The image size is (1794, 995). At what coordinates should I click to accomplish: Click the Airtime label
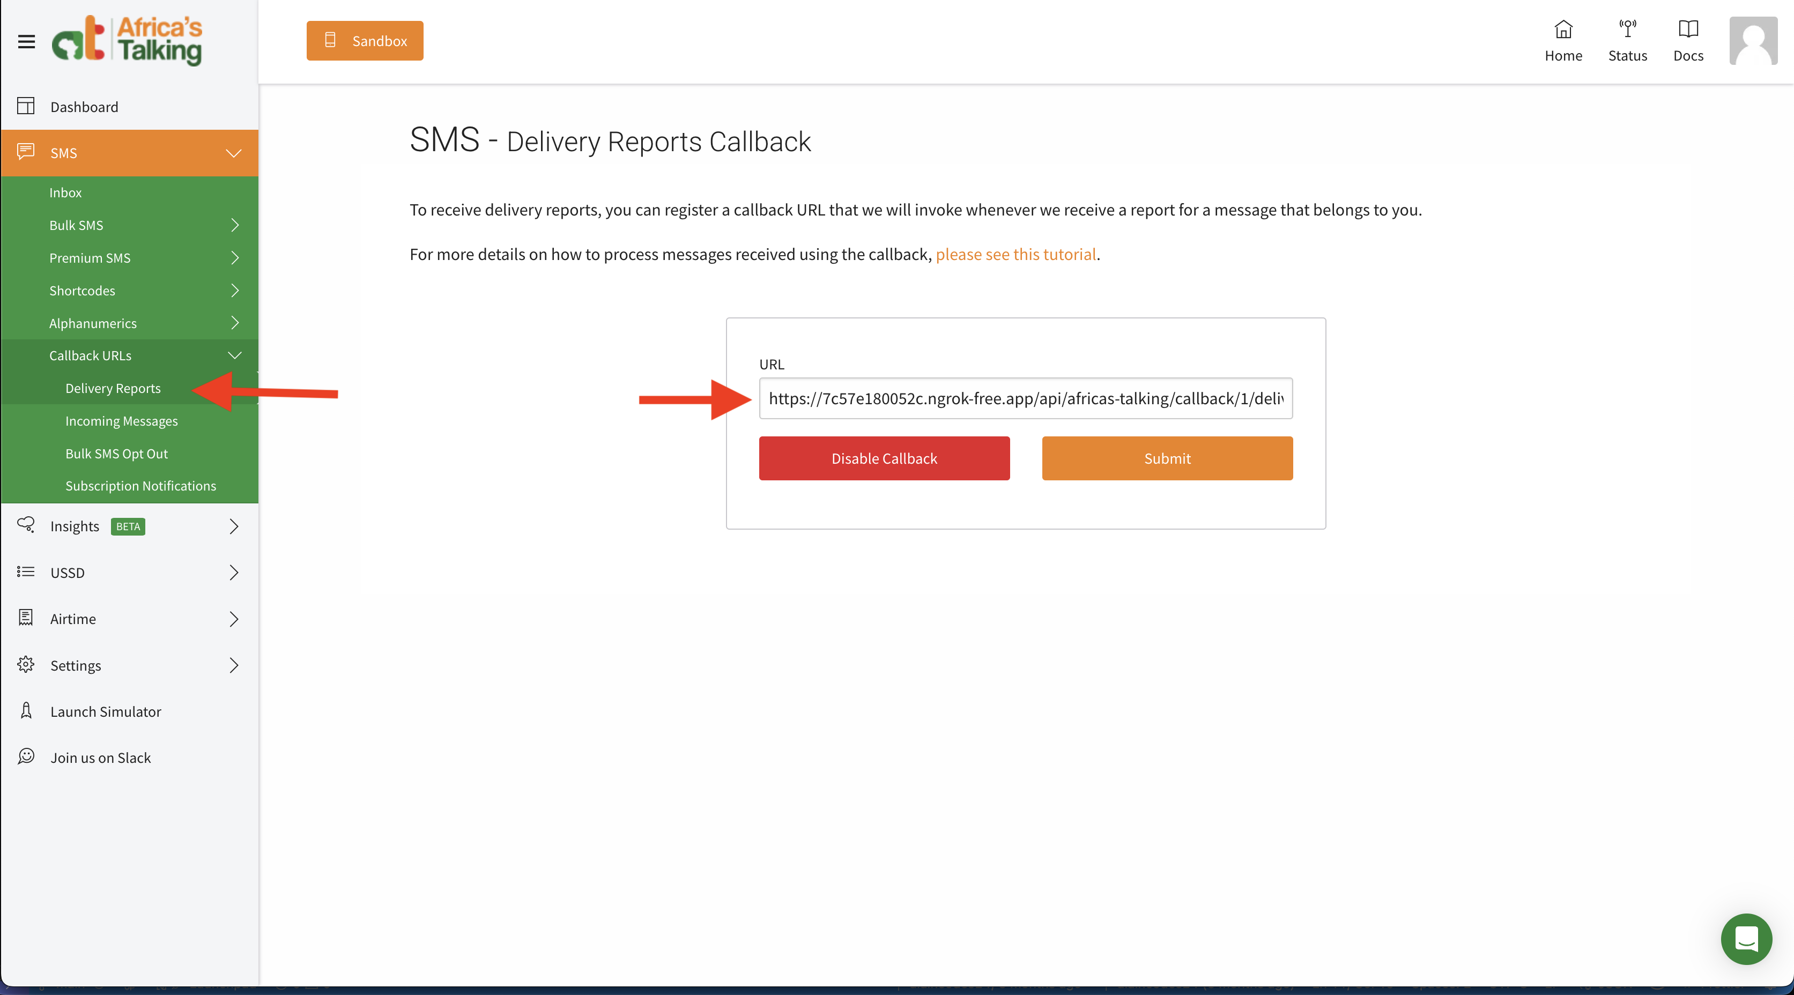click(73, 619)
